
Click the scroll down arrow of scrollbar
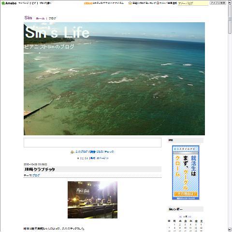click(x=230, y=230)
